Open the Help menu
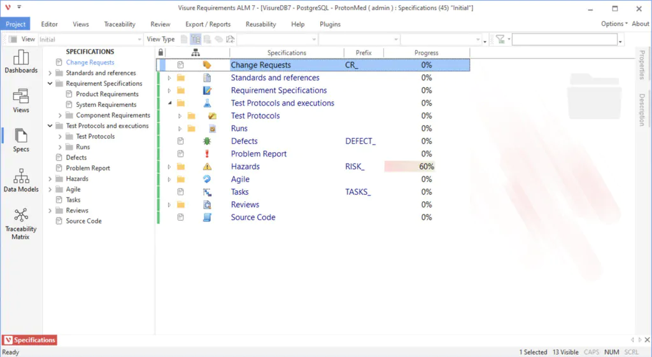The height and width of the screenshot is (357, 652). tap(298, 24)
